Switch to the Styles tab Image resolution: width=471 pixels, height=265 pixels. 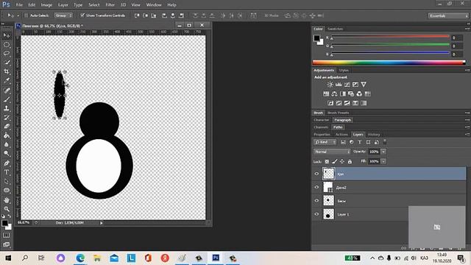pos(344,71)
